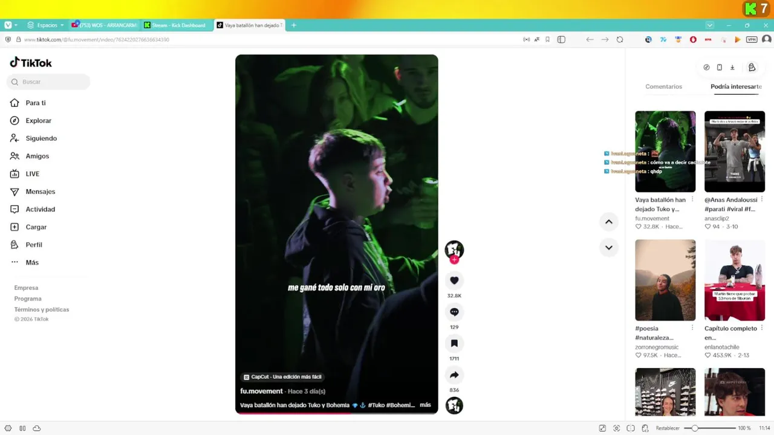774x435 pixels.
Task: Bookmark page via address bar icon
Action: (x=548, y=39)
